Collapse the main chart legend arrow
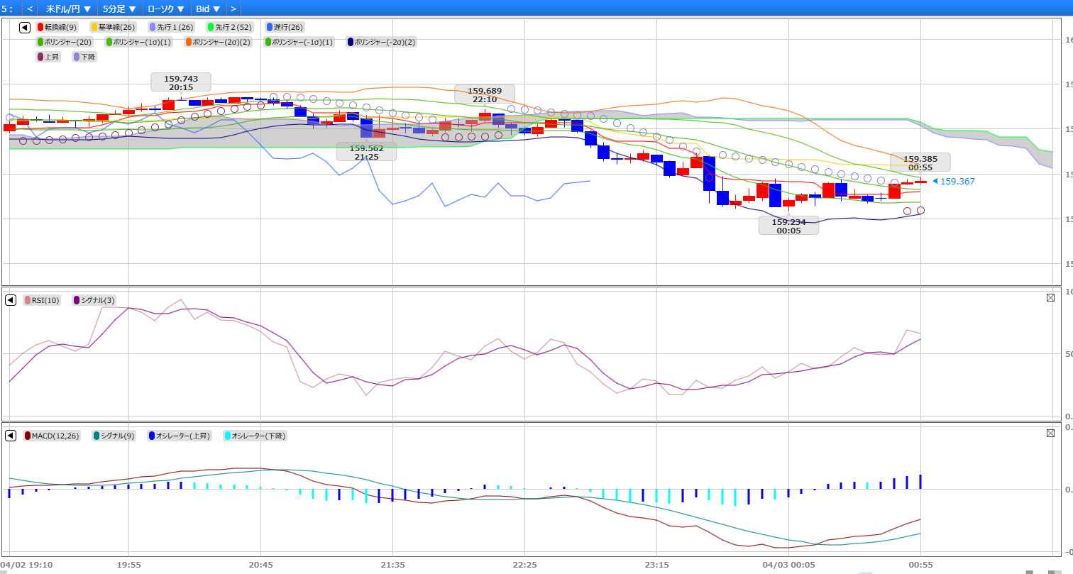The width and height of the screenshot is (1073, 574). pos(25,28)
